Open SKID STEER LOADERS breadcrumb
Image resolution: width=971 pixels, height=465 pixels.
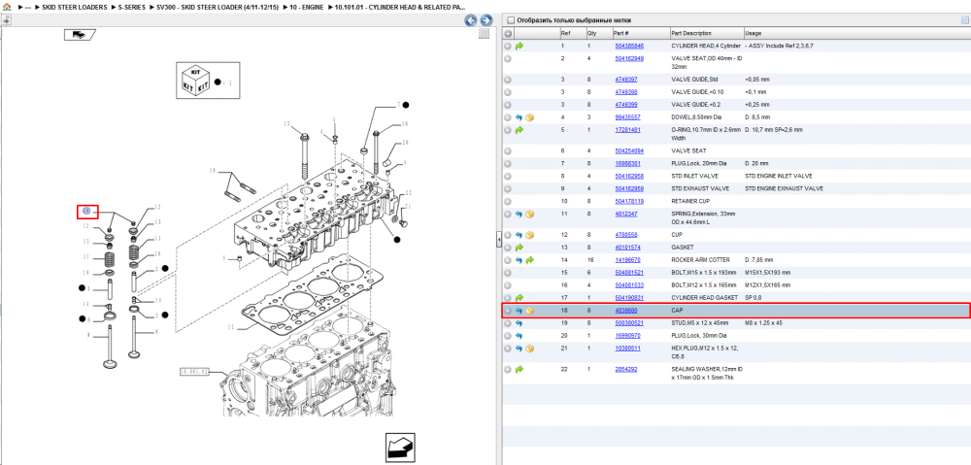tap(75, 7)
